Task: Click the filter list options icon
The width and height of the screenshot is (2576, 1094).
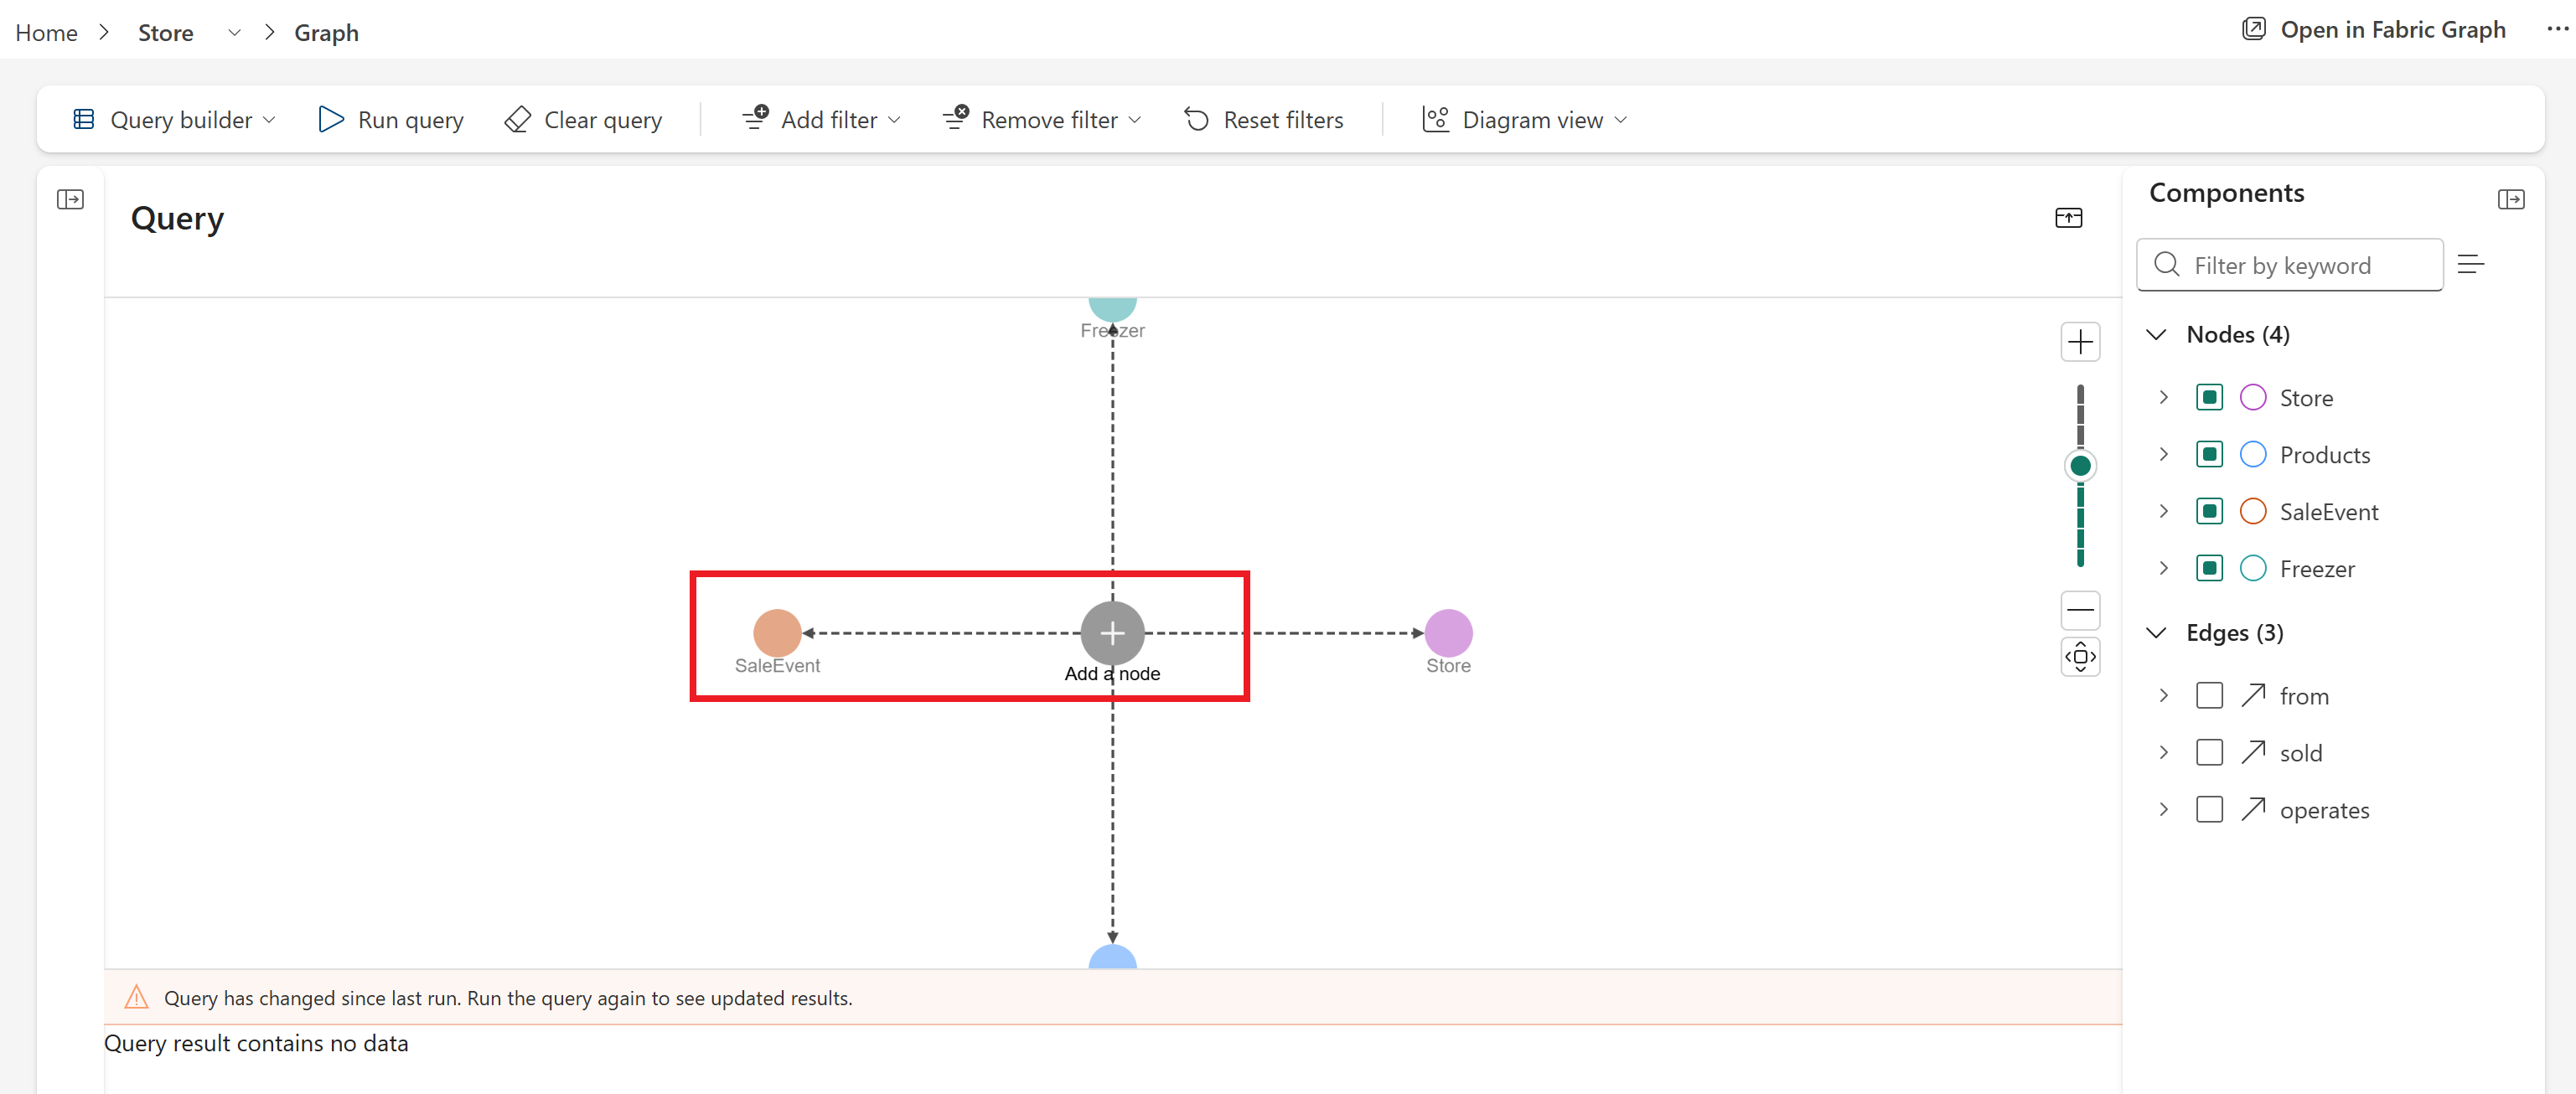Action: click(x=2471, y=264)
